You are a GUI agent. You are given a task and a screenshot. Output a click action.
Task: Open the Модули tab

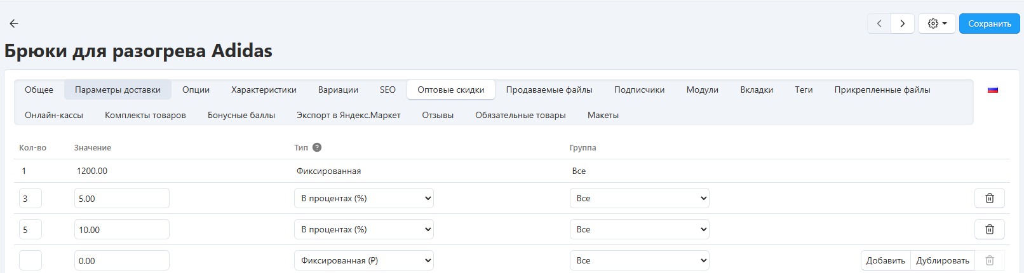(703, 90)
